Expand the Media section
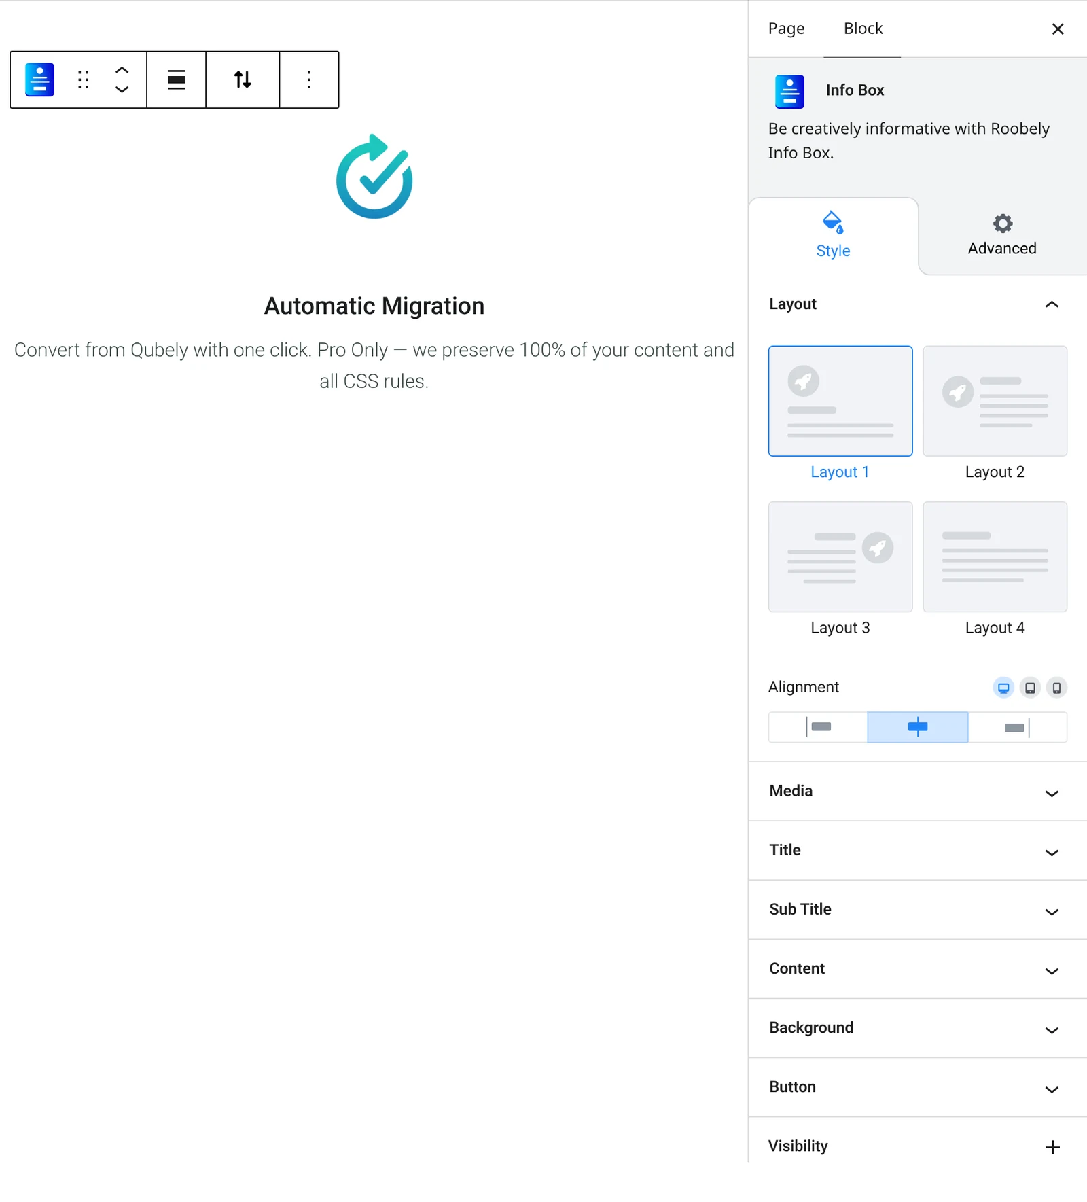This screenshot has width=1087, height=1202. (x=917, y=792)
